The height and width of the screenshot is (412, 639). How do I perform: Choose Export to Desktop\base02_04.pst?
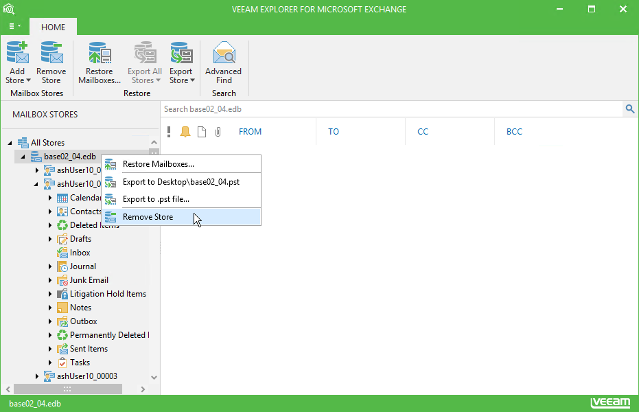(181, 182)
